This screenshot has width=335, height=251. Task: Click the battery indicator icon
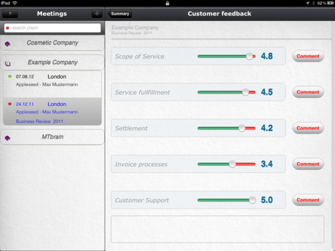click(x=330, y=3)
